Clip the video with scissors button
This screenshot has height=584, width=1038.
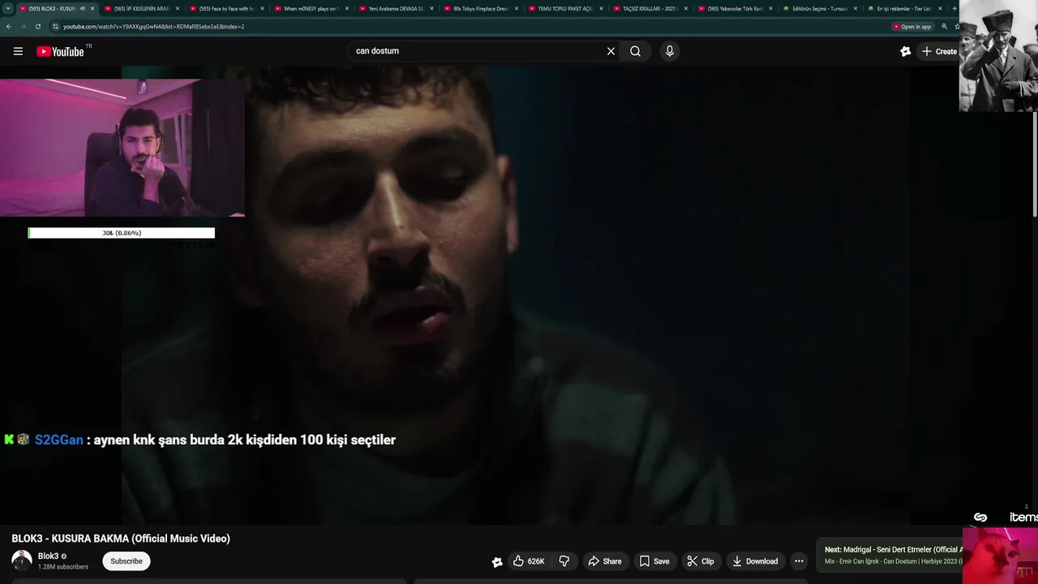click(701, 561)
